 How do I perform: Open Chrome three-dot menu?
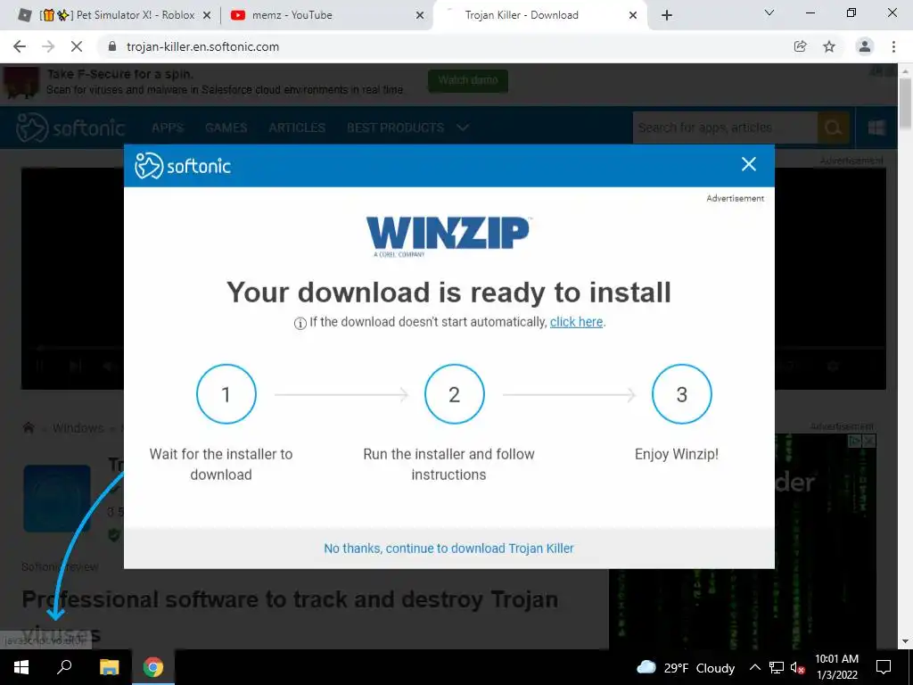tap(893, 46)
